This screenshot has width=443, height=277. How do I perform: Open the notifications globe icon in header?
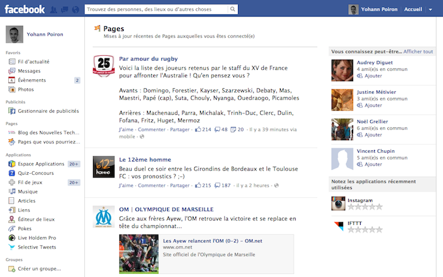click(x=75, y=10)
